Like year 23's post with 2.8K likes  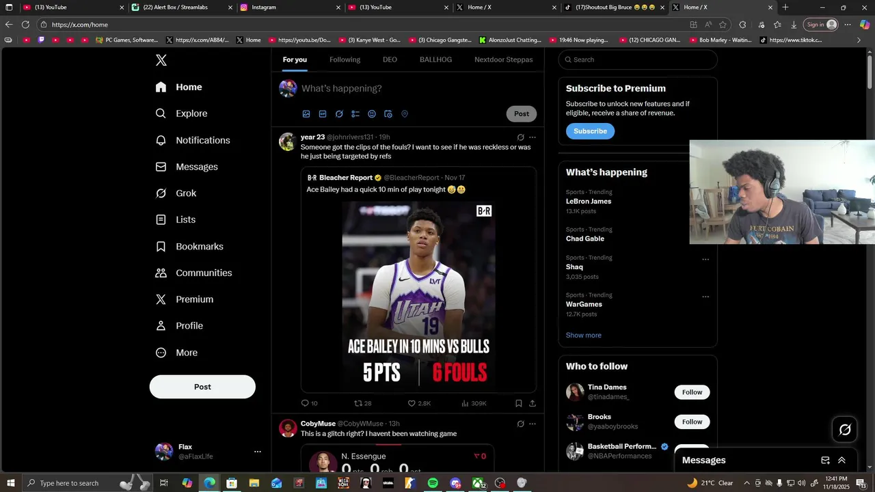(x=419, y=403)
